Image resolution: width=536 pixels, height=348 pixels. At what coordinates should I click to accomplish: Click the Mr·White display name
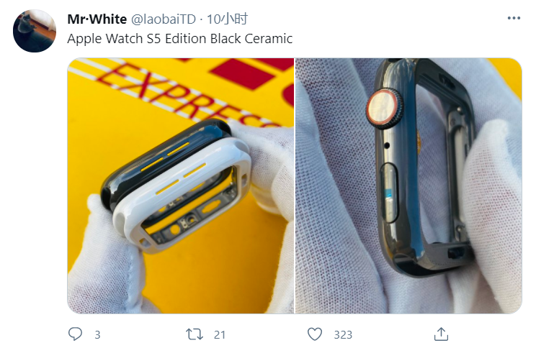pos(97,19)
